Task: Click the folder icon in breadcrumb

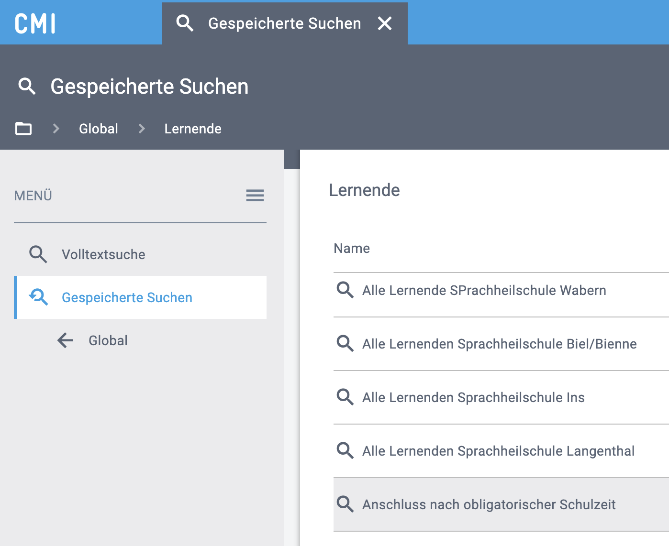Action: click(23, 129)
